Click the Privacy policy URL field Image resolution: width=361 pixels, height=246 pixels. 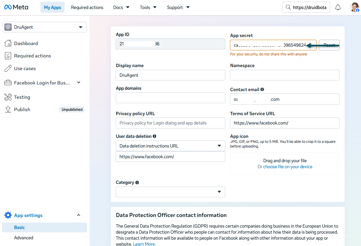[x=170, y=123]
